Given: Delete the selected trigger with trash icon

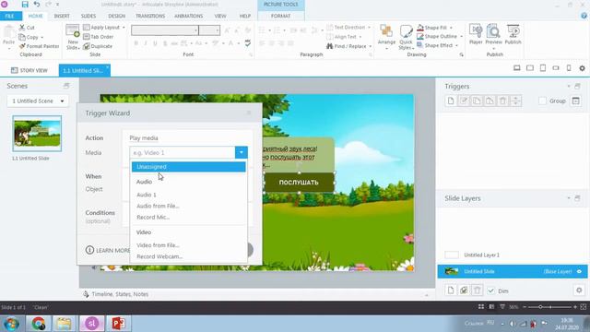Looking at the screenshot, I should click(502, 101).
